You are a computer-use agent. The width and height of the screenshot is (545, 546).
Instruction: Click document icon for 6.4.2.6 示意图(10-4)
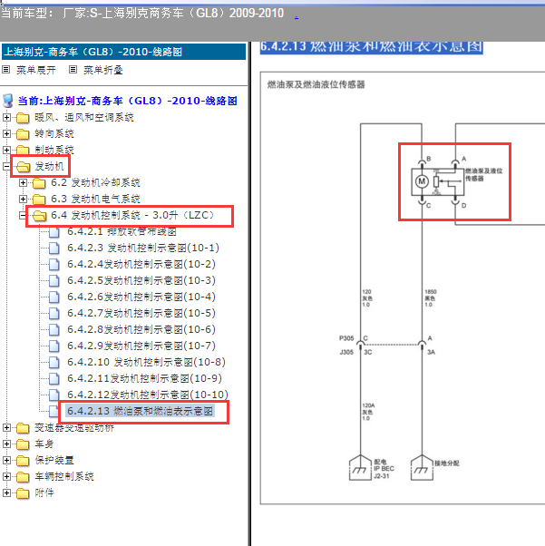[x=54, y=297]
